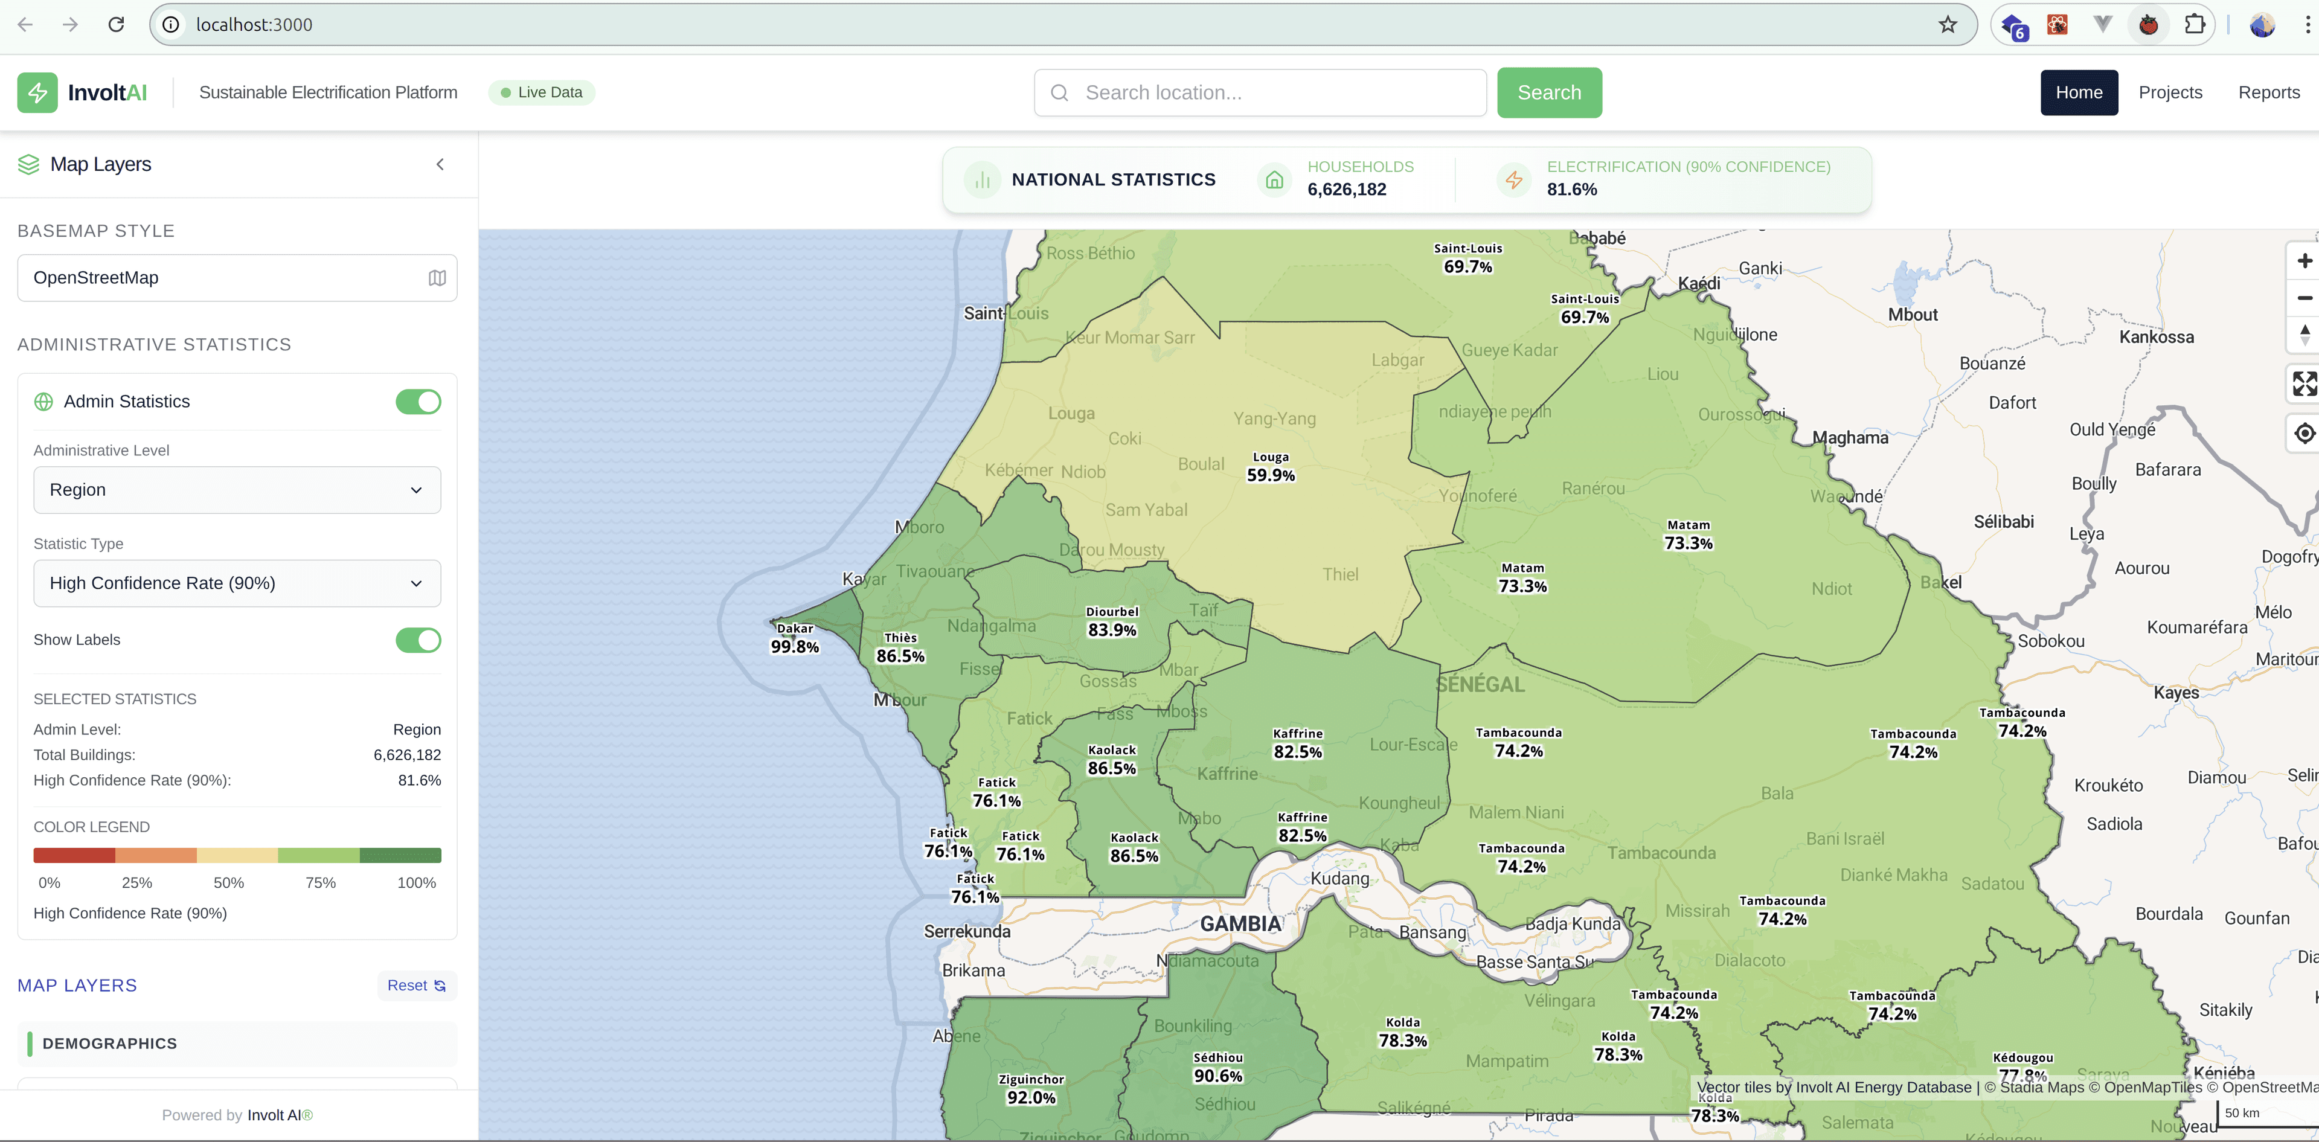Open the Reports tab
Viewport: 2319px width, 1142px height.
click(2269, 92)
